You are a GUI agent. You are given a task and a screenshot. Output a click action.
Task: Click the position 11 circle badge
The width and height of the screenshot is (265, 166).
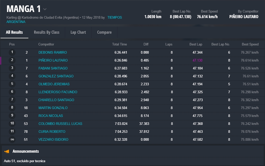coord(12,132)
